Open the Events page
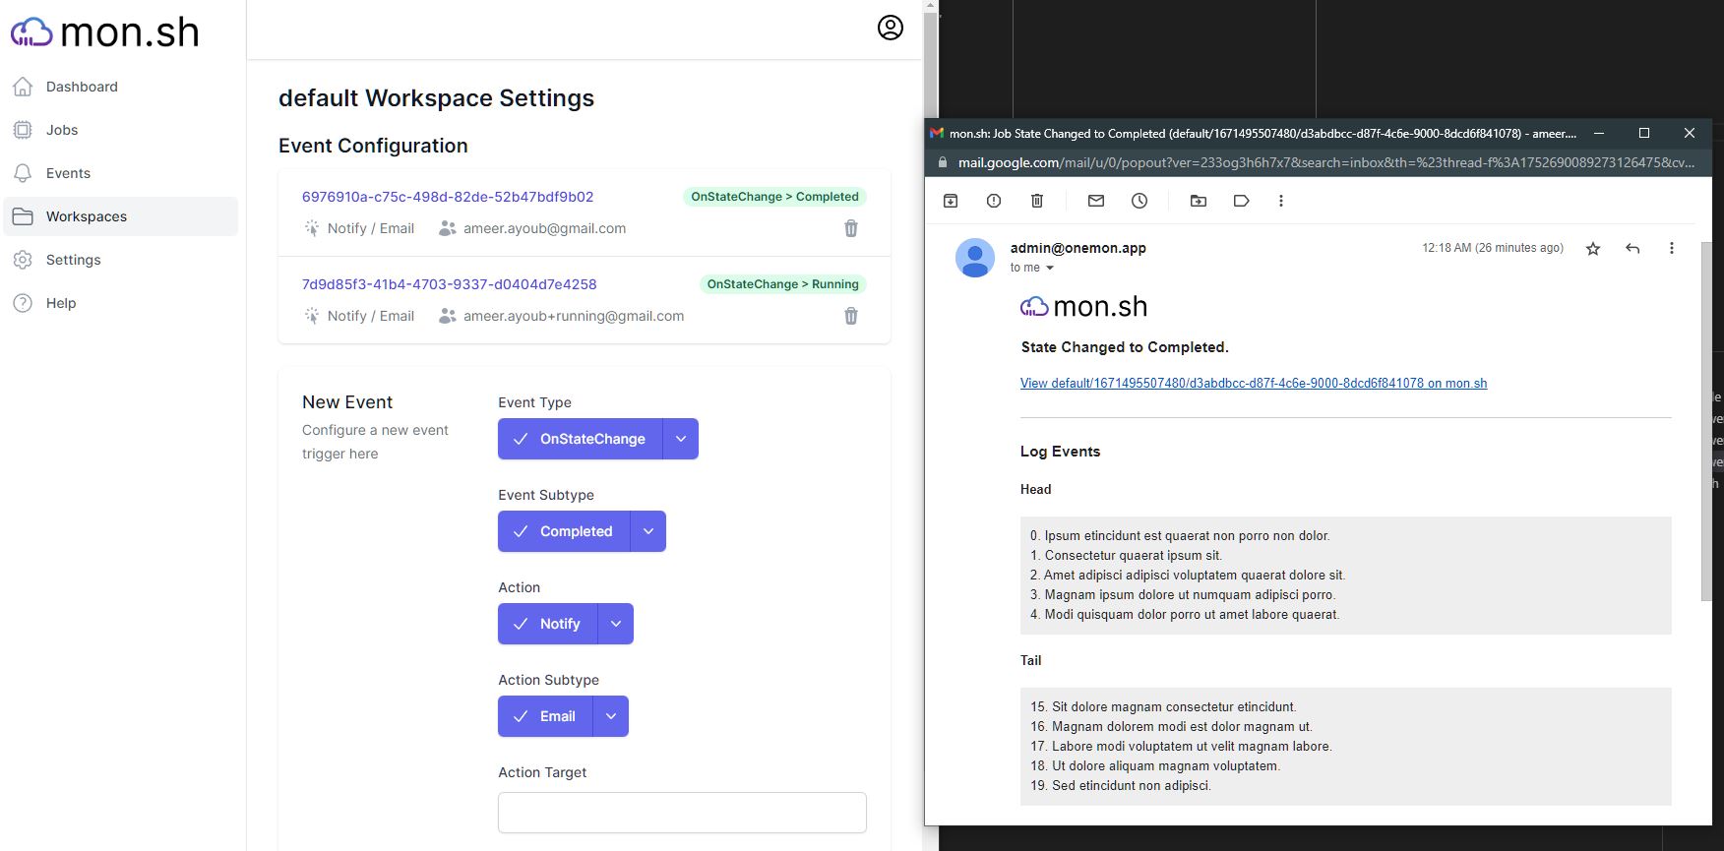The height and width of the screenshot is (851, 1724). [x=121, y=173]
